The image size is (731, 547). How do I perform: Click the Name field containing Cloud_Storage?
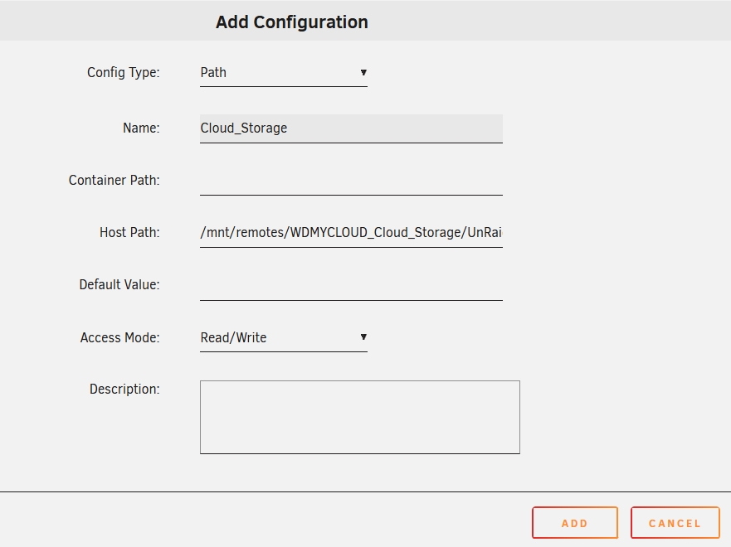[351, 128]
